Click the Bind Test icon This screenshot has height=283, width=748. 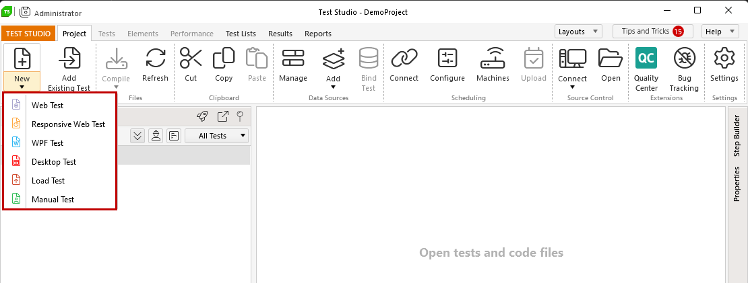click(369, 58)
